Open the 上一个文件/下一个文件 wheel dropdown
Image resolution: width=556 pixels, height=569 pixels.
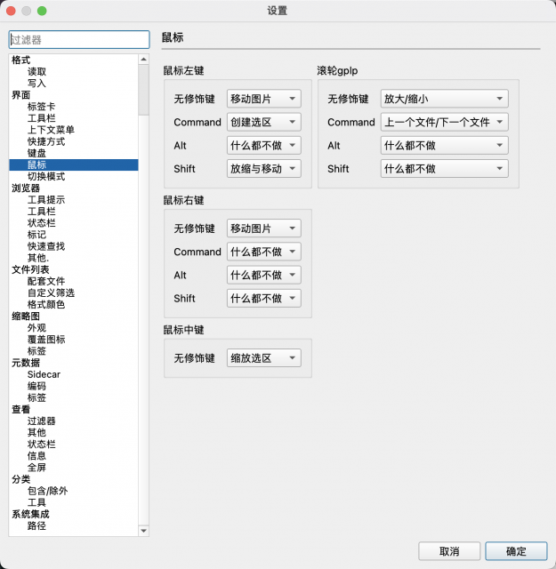(x=444, y=122)
